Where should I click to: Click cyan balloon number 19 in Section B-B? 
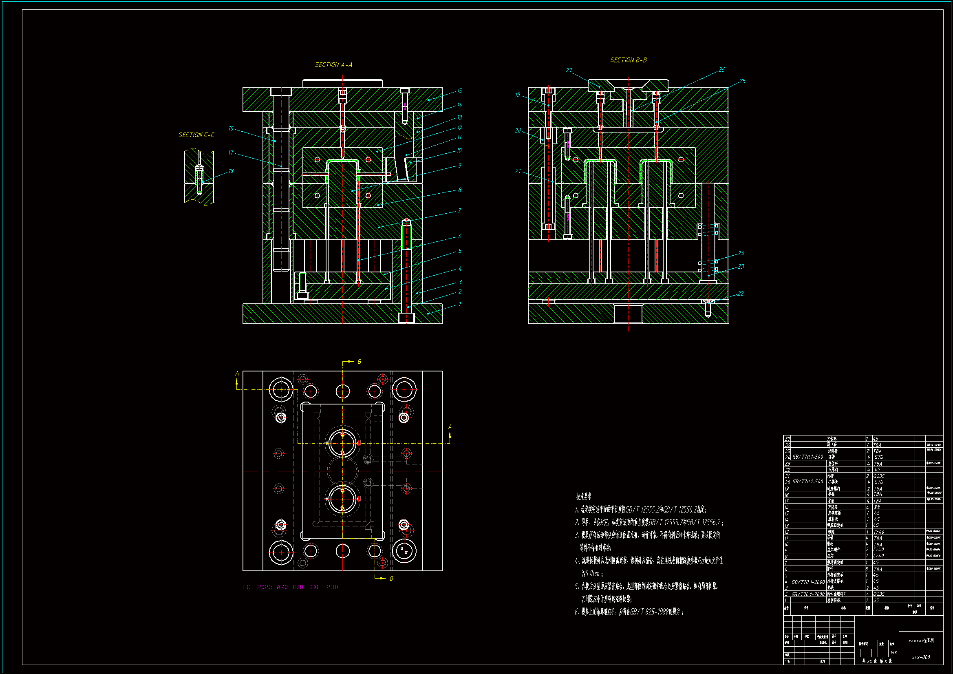(517, 95)
